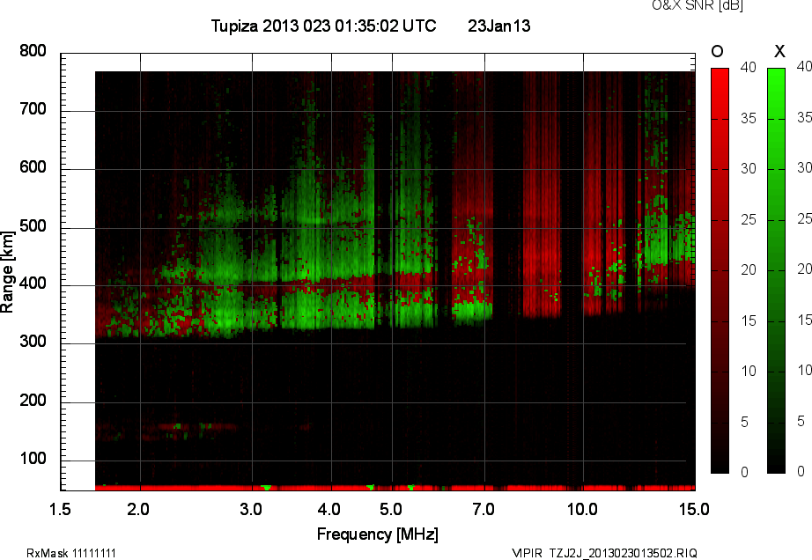Click the O label above red colorbar
This screenshot has height=560, width=812.
717,50
